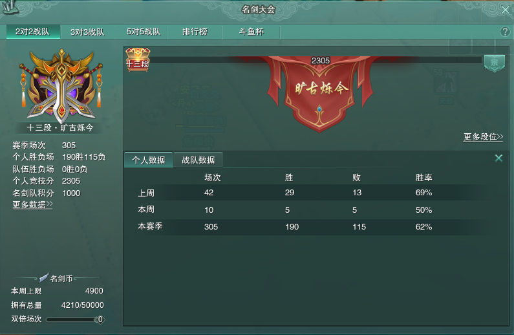The width and height of the screenshot is (514, 335).
Task: Open the 5对5战队 tab
Action: click(144, 32)
